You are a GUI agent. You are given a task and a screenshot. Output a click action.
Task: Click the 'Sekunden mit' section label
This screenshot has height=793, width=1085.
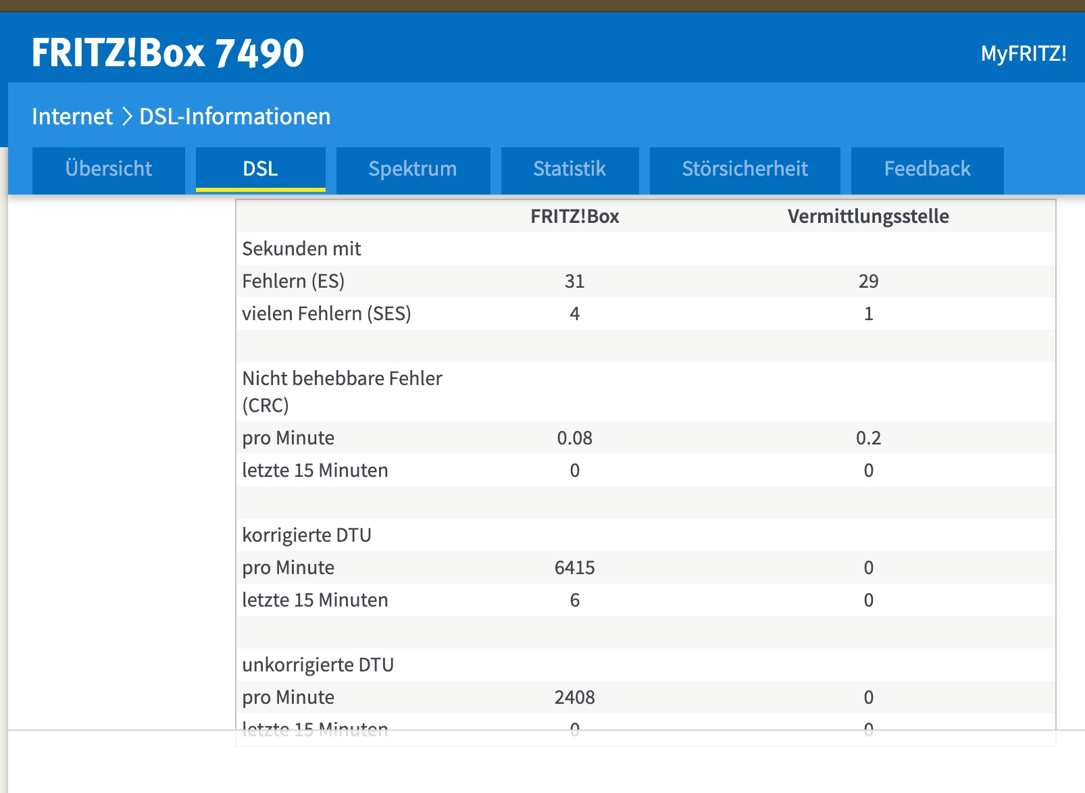(x=302, y=249)
